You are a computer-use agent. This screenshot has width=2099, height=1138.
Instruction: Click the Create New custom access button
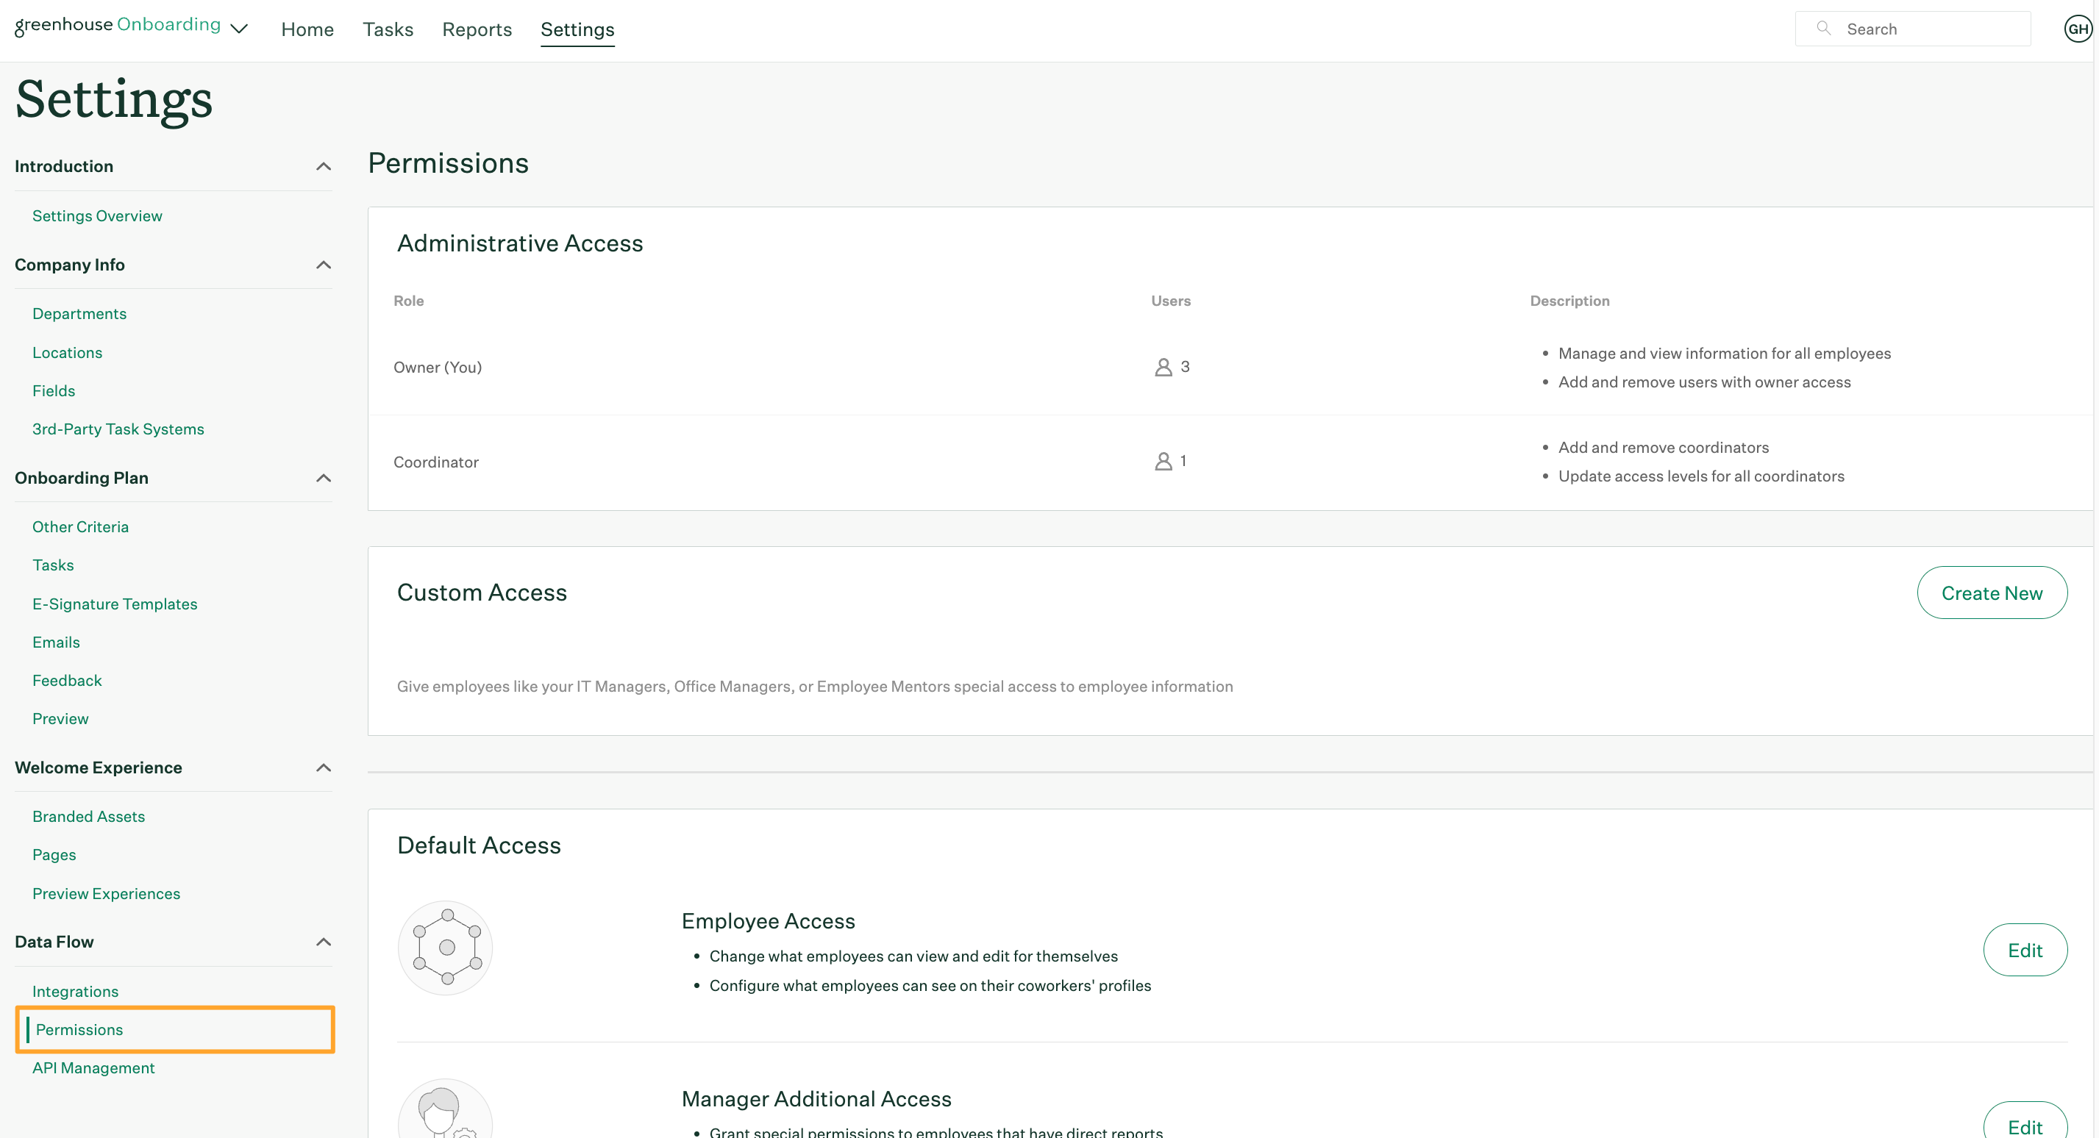1992,592
